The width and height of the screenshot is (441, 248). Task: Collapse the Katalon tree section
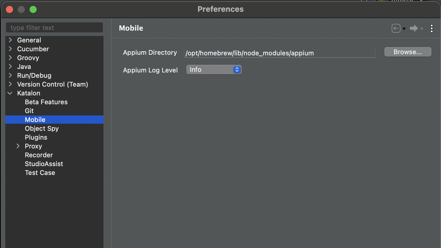[x=10, y=93]
